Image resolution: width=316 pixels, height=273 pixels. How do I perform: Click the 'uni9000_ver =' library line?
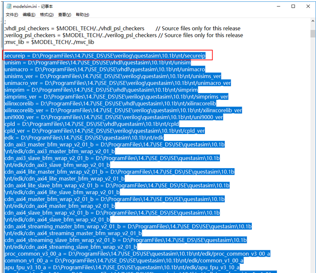click(x=114, y=117)
